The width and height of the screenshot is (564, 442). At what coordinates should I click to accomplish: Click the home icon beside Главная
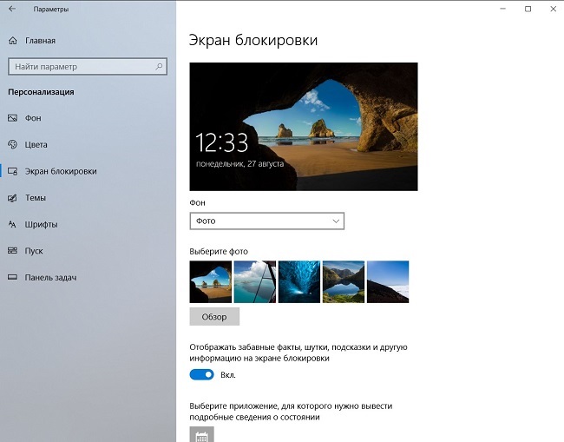13,41
